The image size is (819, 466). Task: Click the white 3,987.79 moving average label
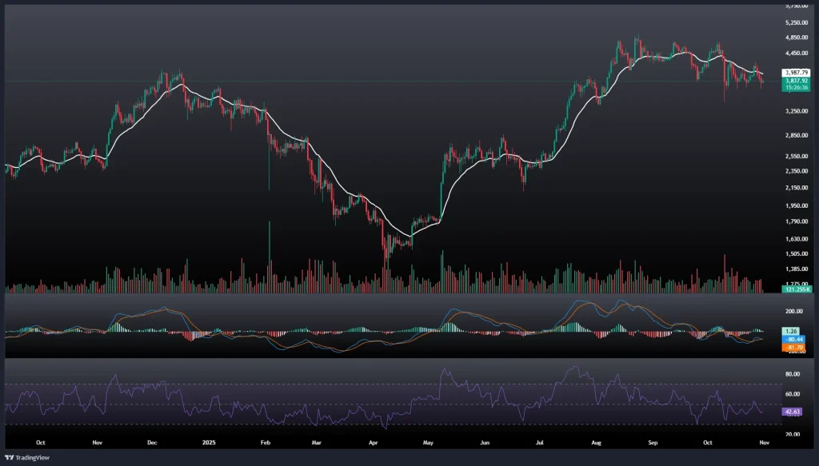point(794,73)
